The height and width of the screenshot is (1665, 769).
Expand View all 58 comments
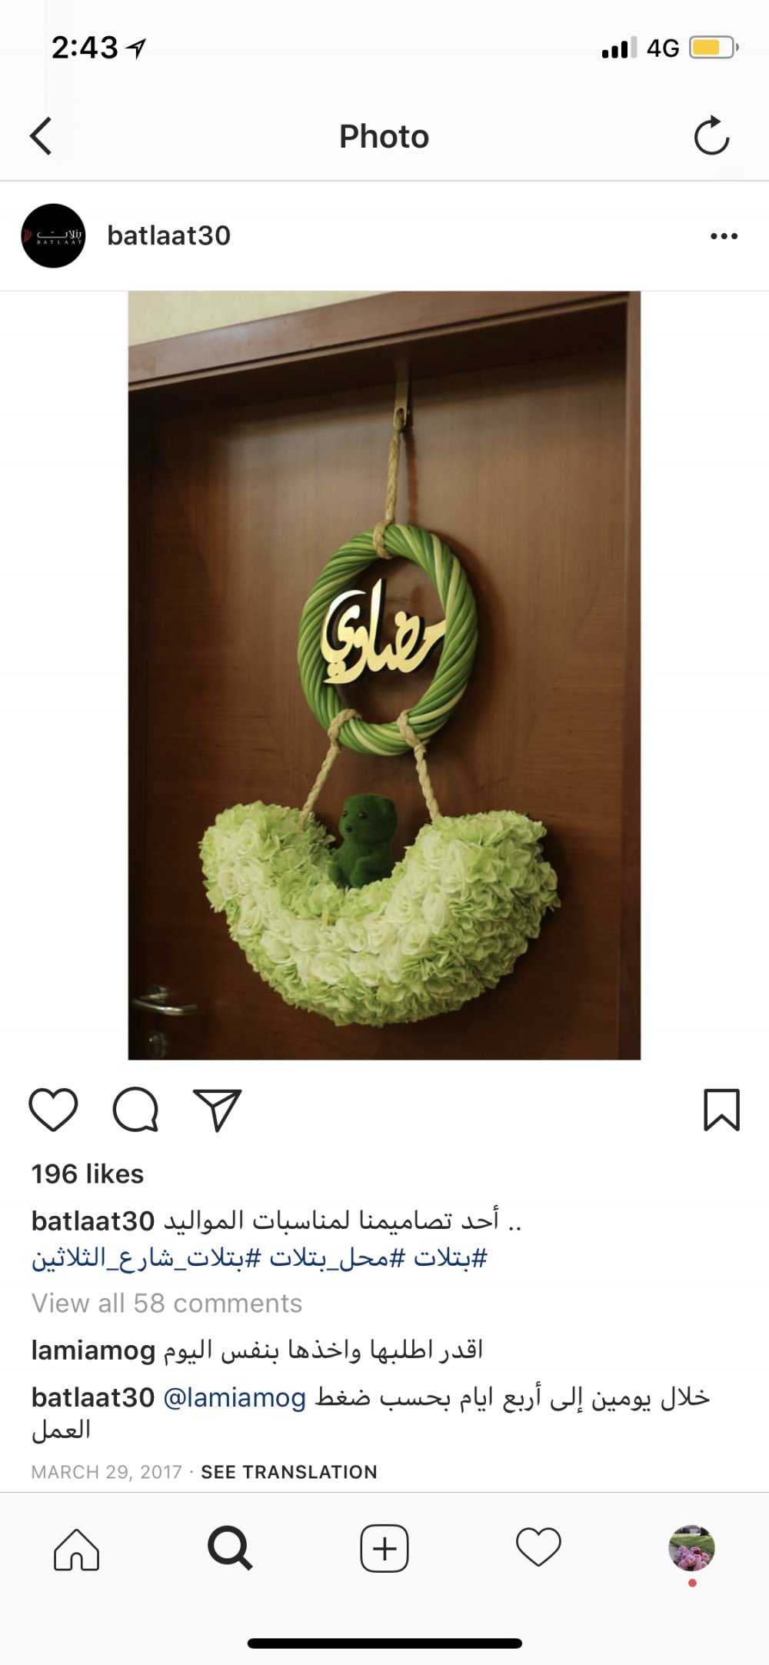tap(167, 1303)
